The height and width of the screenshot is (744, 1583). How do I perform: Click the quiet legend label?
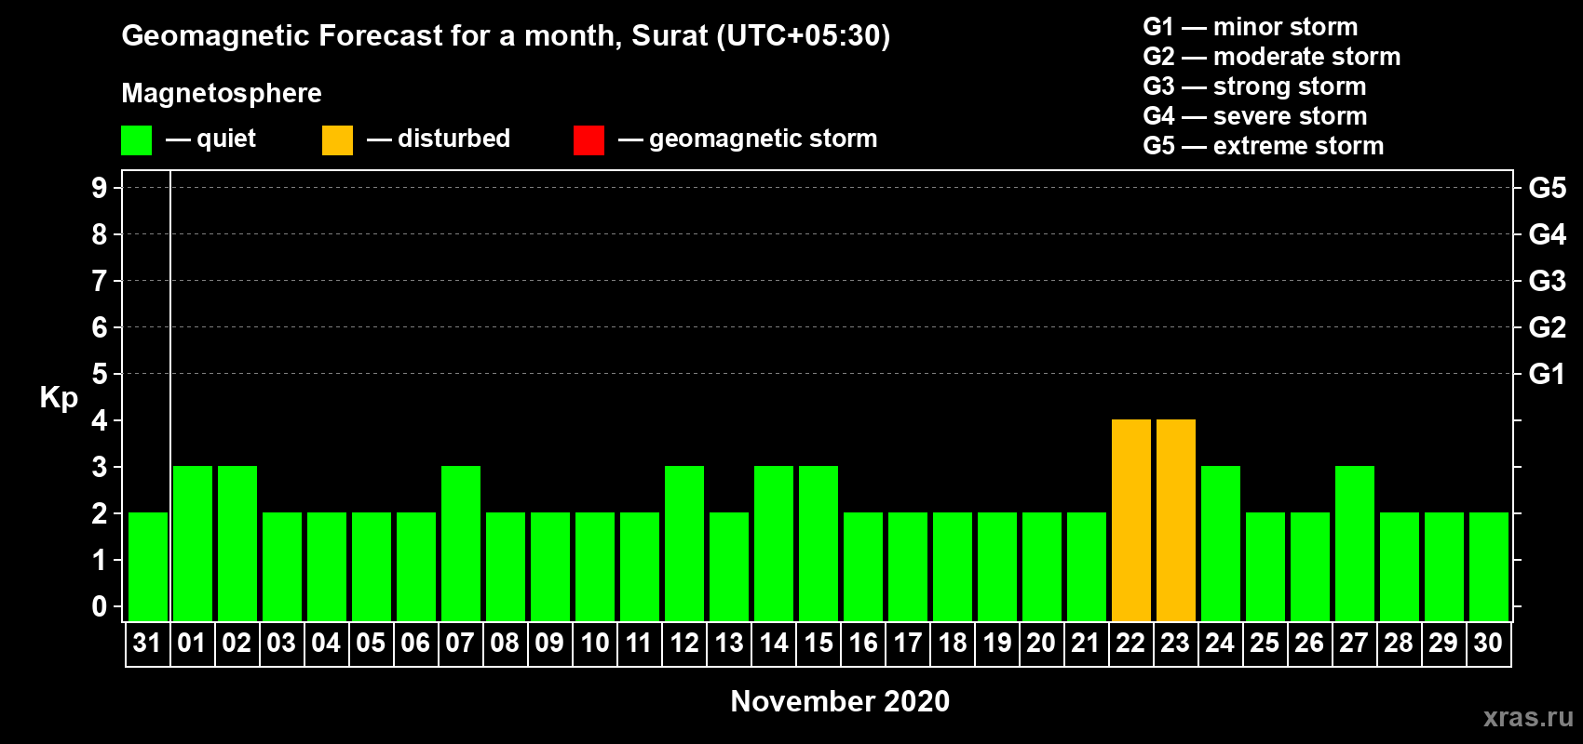click(226, 139)
